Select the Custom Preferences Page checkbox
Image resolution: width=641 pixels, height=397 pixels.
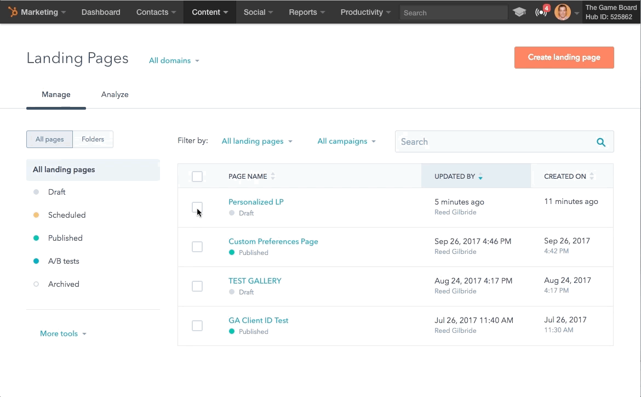pos(197,247)
